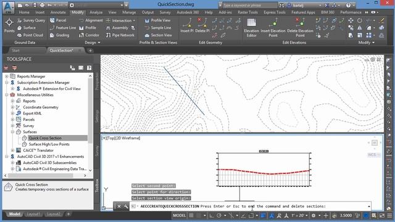
Task: Collapse Miscellaneous Utilities tree node
Action: click(x=7, y=95)
